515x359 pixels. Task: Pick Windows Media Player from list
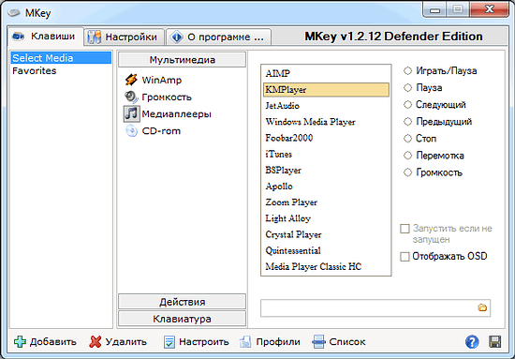point(326,122)
